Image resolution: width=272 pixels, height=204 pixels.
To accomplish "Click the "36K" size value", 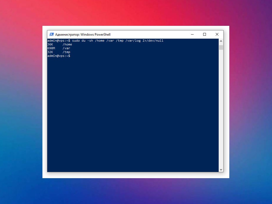I will [x=50, y=44].
